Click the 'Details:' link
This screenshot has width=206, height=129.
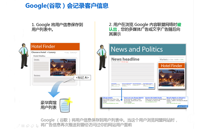coord(37,60)
